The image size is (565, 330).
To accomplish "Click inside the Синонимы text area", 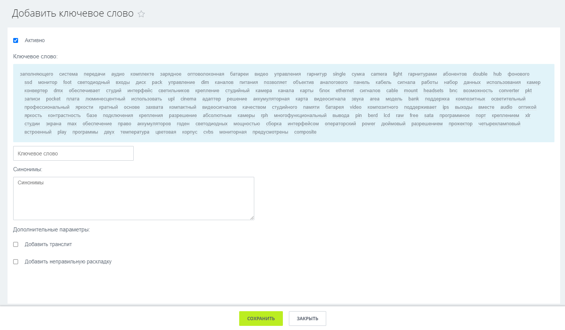I will tap(134, 198).
